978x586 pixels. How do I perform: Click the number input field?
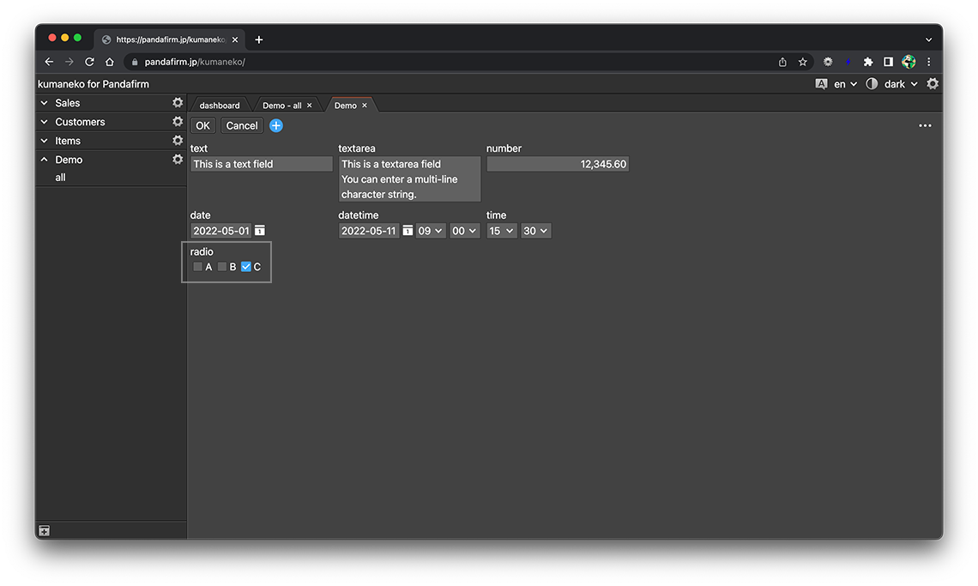point(558,164)
